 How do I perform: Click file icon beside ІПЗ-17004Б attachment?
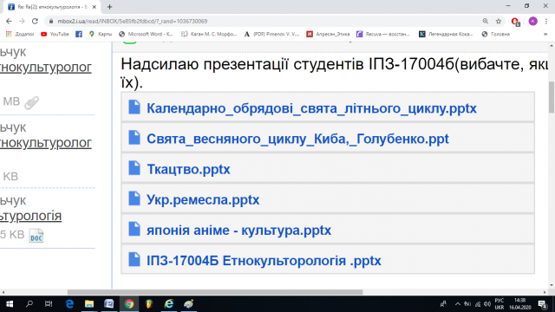[134, 259]
